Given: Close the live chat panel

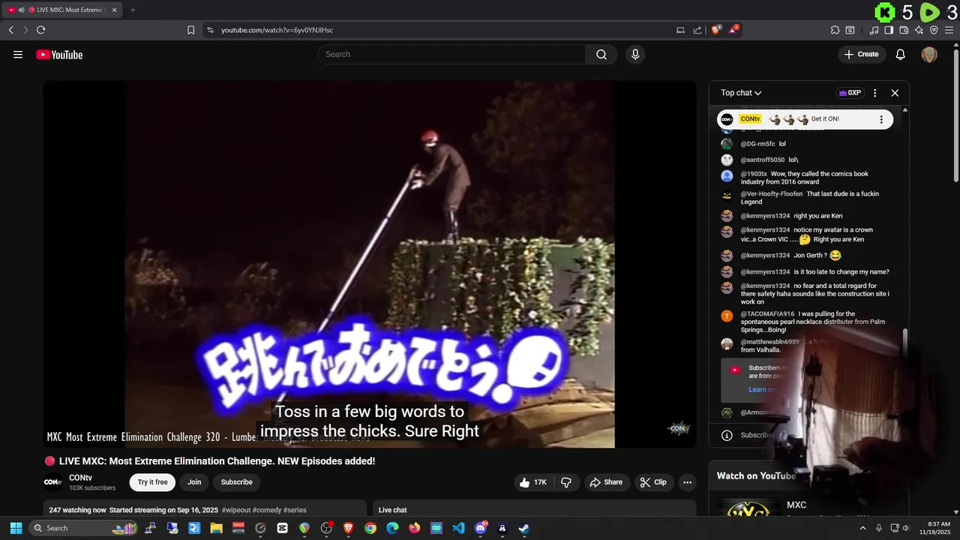Looking at the screenshot, I should tap(895, 93).
